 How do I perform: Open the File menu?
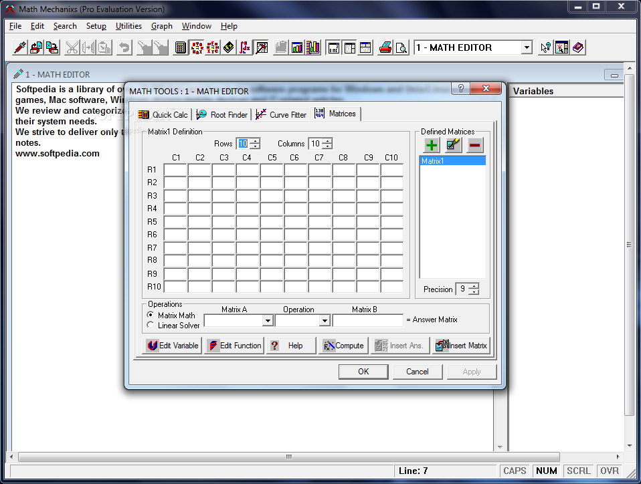[x=15, y=26]
